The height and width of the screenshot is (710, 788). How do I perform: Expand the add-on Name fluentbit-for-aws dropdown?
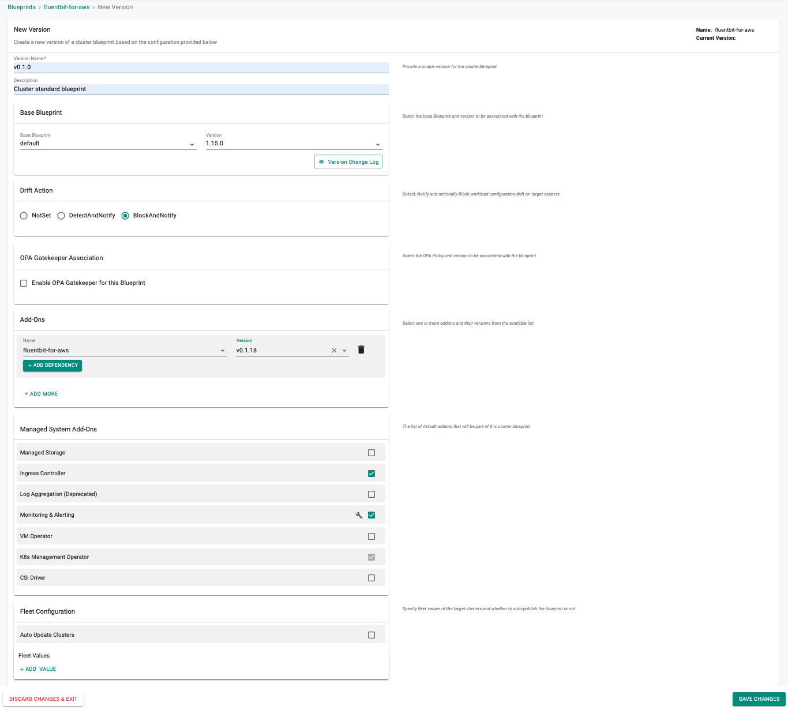tap(125, 351)
